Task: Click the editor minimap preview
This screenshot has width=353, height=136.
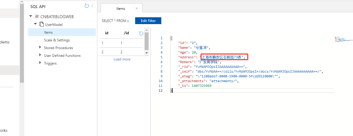Action: (343, 39)
